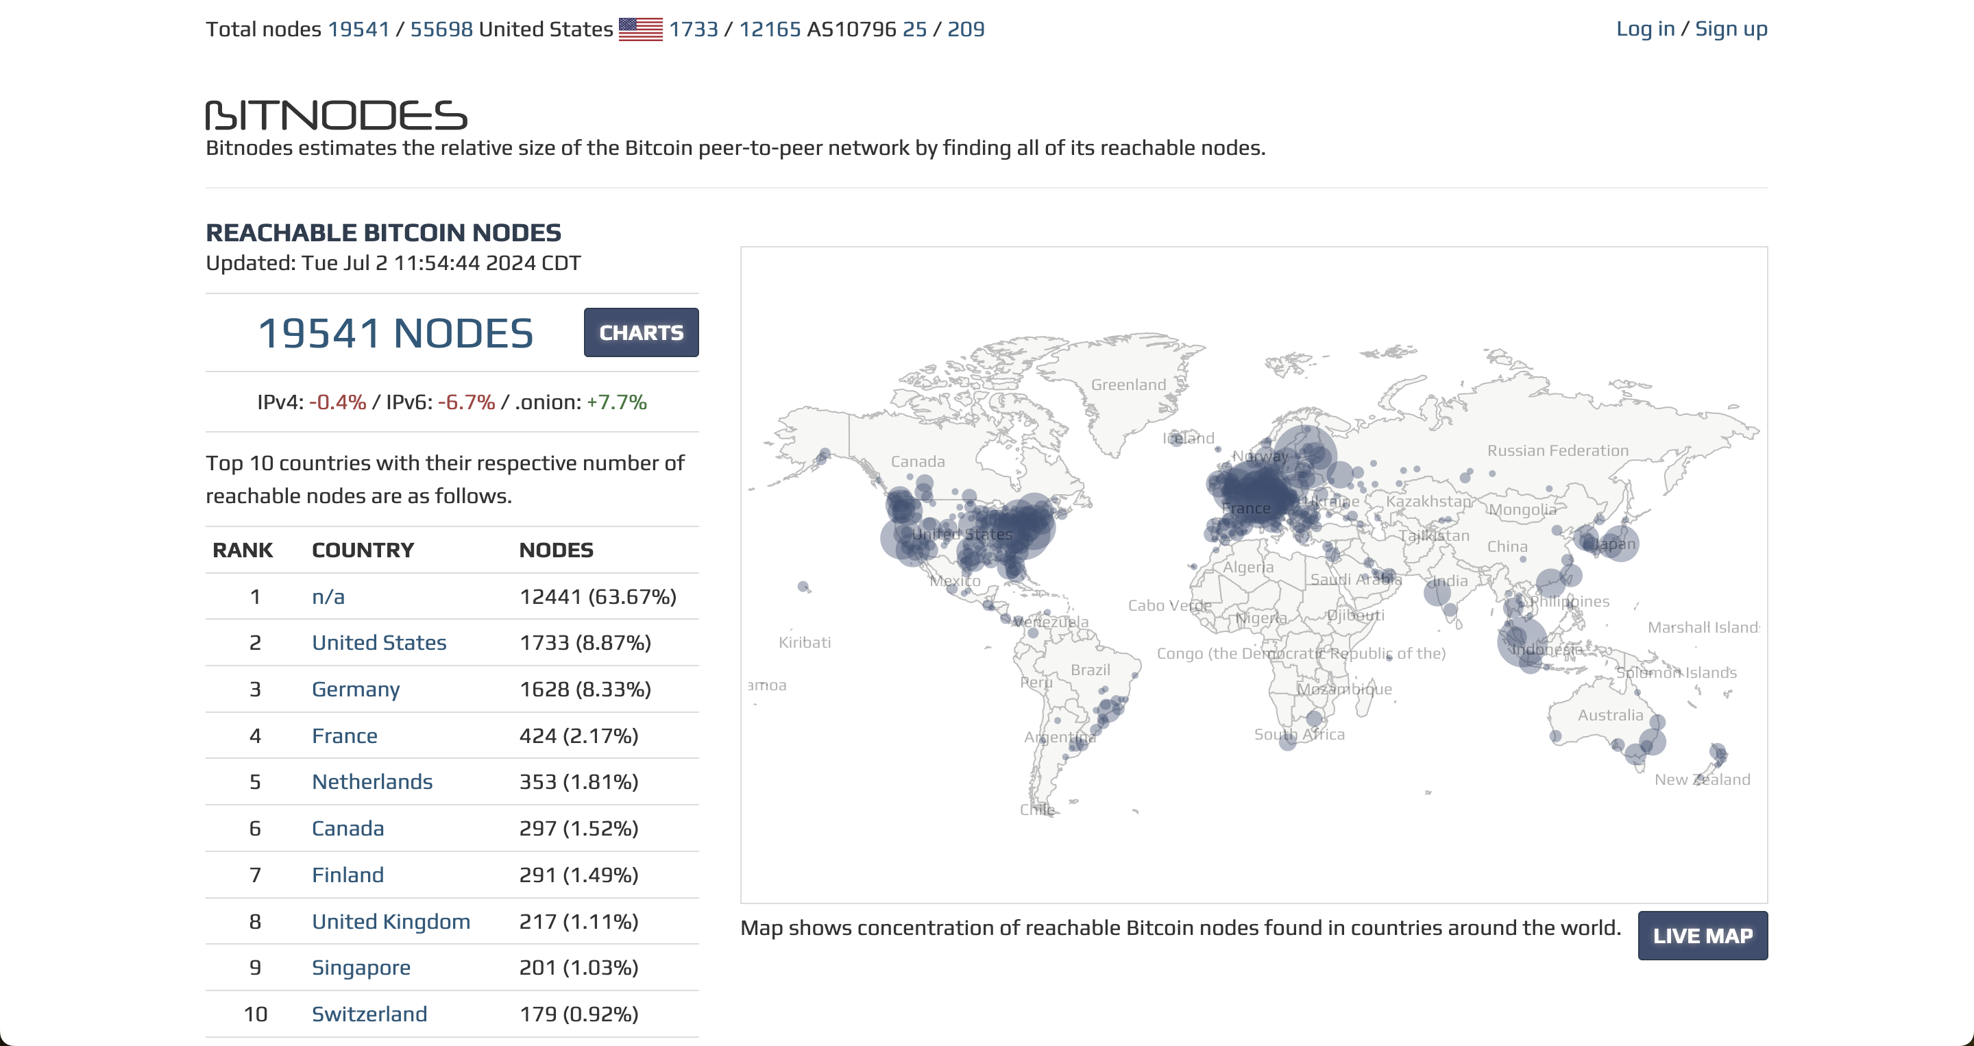Open the Singapore country link
Screen dimensions: 1974x1046
[361, 967]
